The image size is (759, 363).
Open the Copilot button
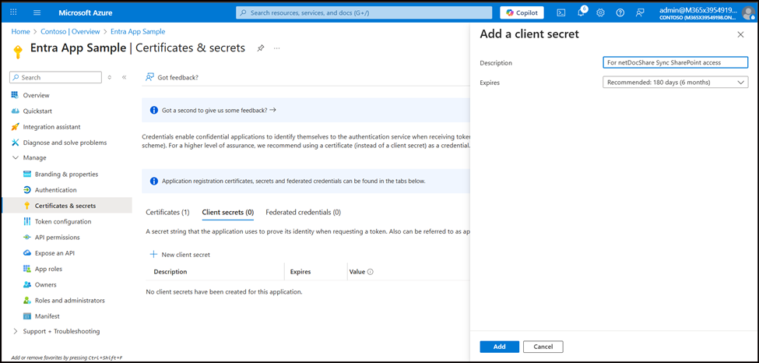pos(522,12)
